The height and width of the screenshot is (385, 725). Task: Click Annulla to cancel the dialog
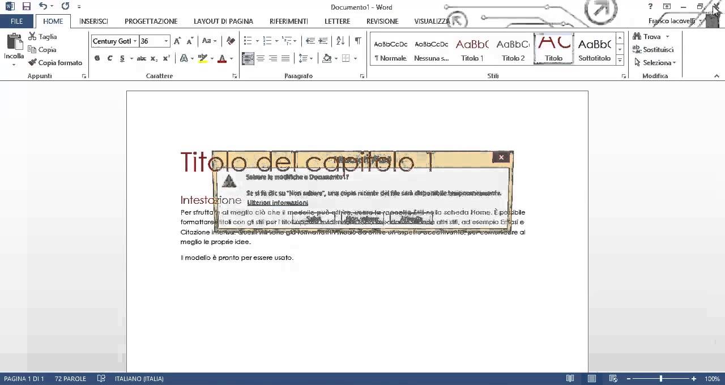coord(411,219)
